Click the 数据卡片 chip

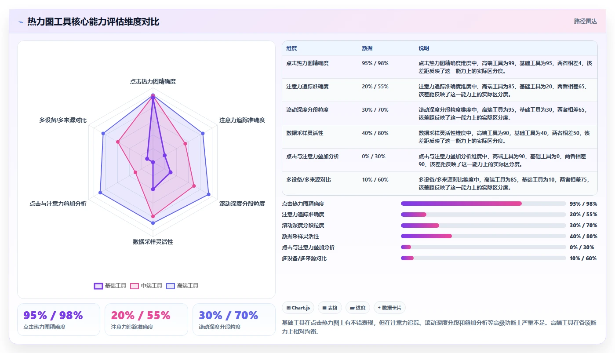389,308
